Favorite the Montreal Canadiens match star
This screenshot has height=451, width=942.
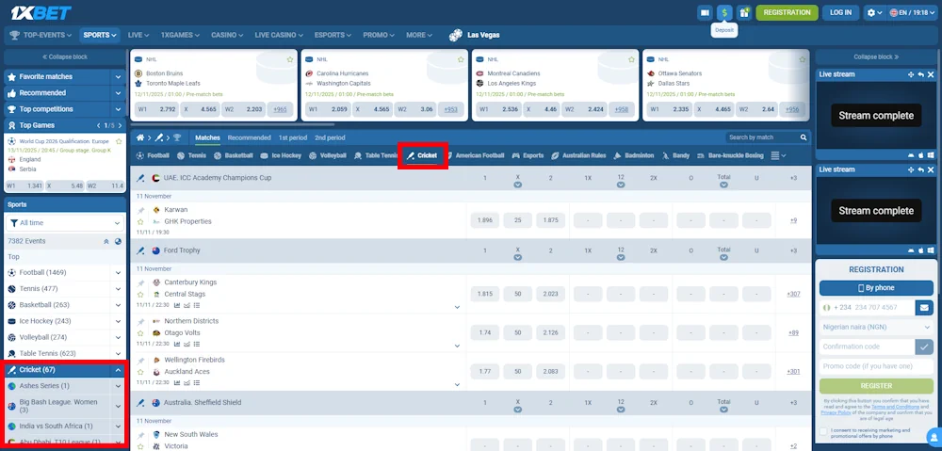[631, 59]
